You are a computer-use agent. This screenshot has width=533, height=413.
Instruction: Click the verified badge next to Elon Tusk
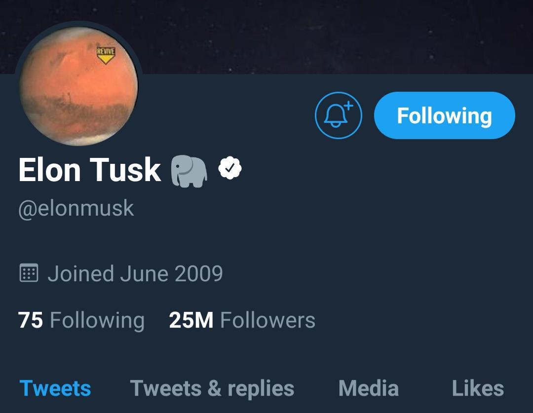229,169
